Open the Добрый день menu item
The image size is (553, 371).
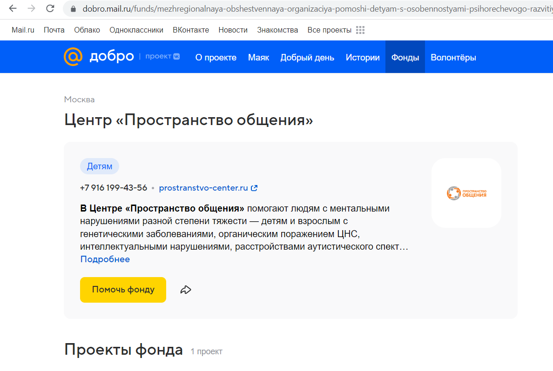307,58
